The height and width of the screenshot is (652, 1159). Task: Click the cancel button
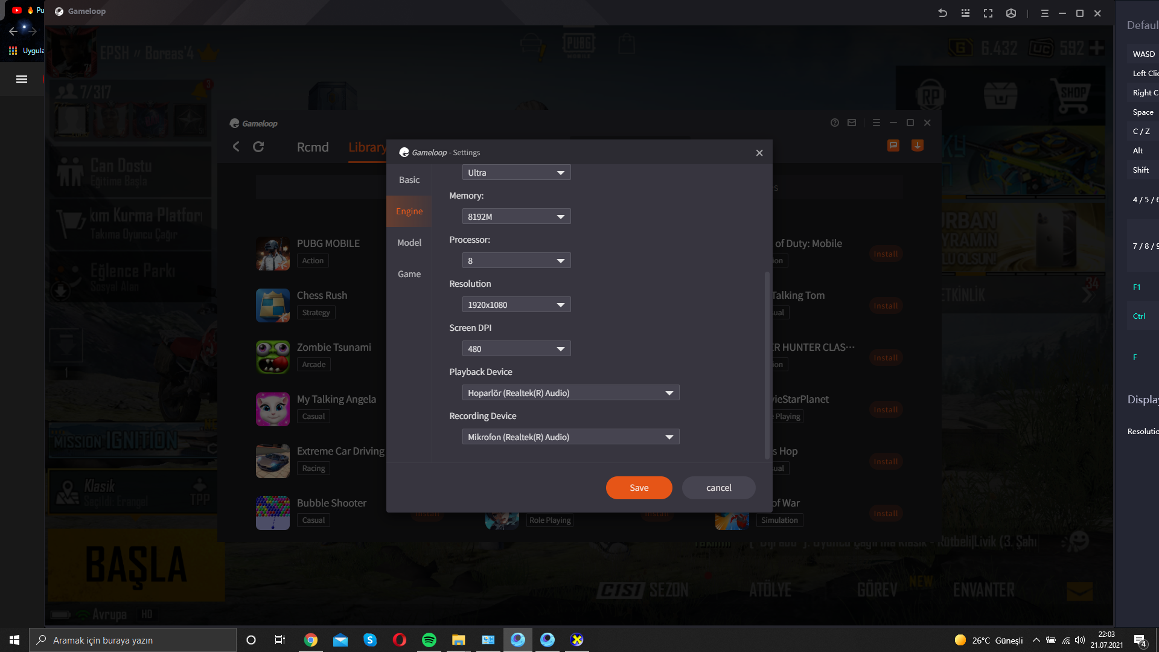point(718,488)
